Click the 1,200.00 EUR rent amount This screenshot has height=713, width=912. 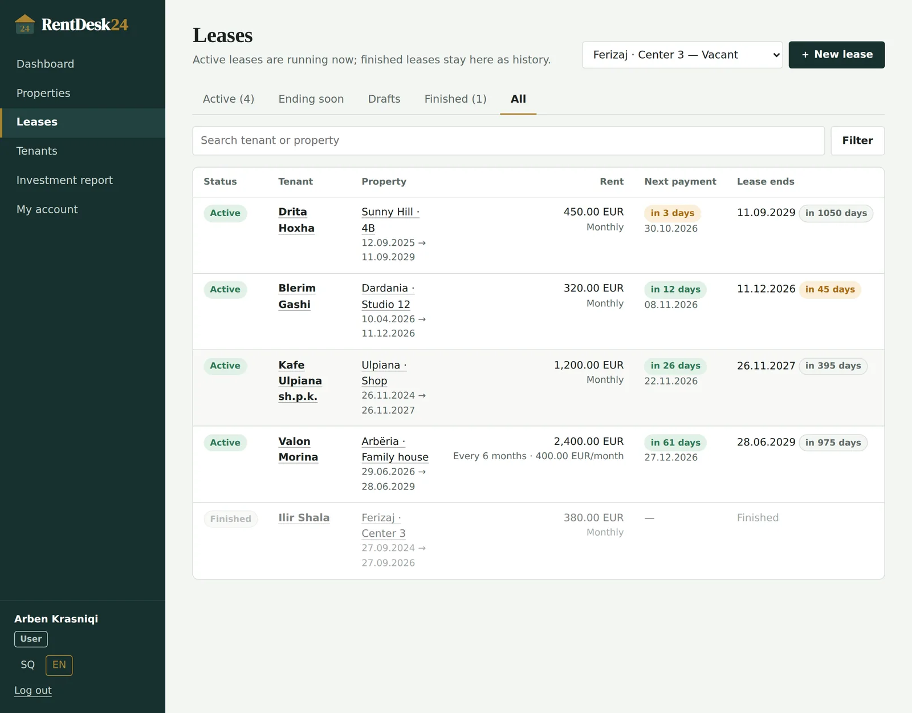588,366
